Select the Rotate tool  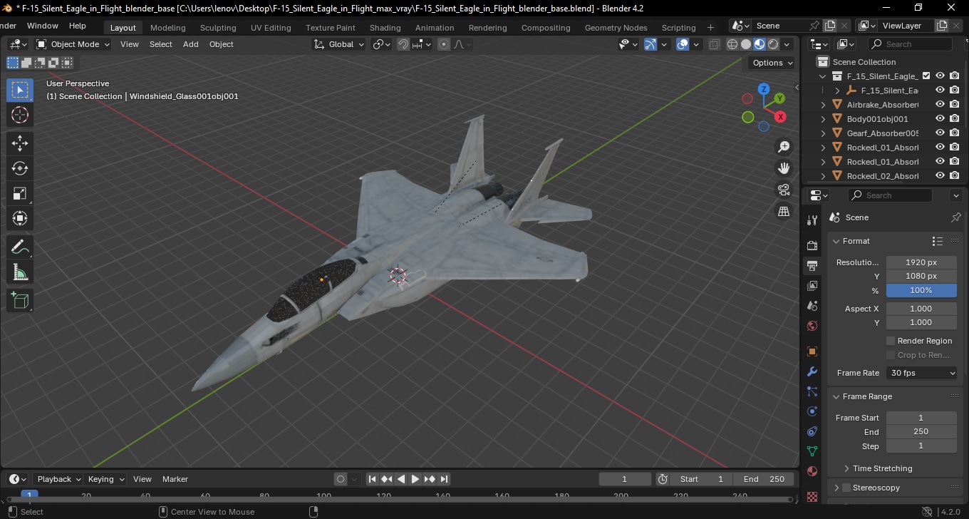pos(20,168)
